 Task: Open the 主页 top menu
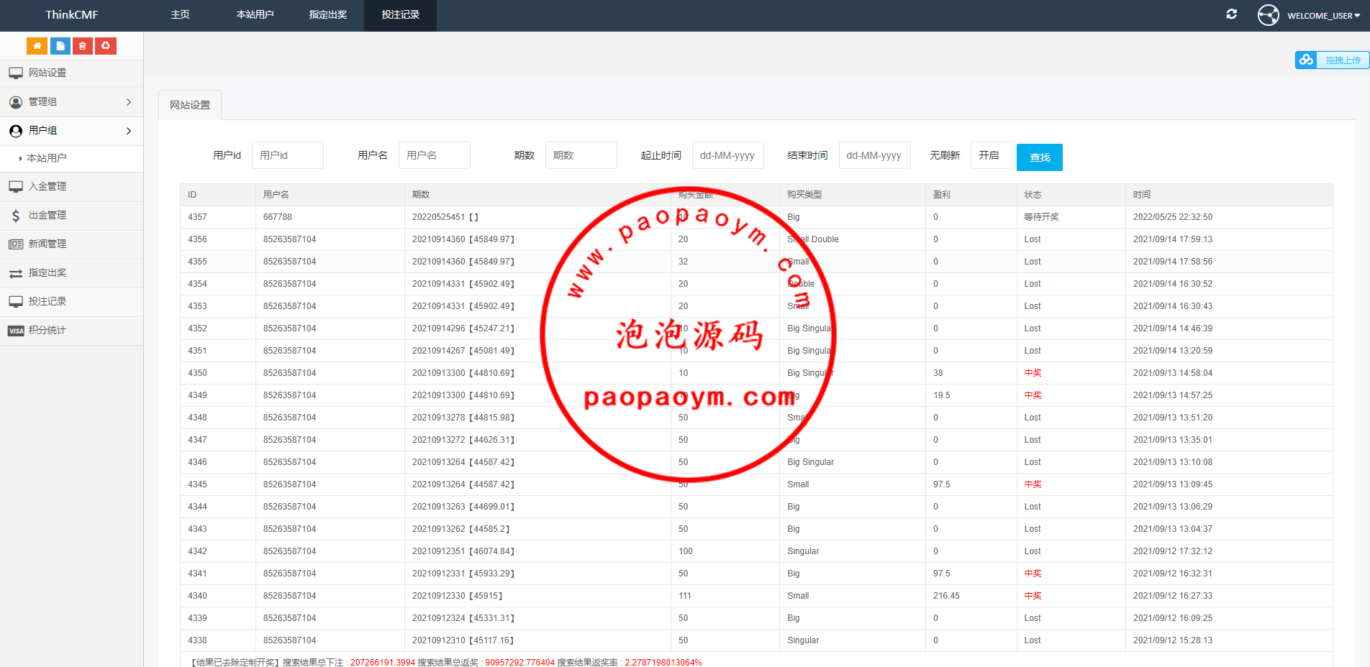[x=181, y=15]
